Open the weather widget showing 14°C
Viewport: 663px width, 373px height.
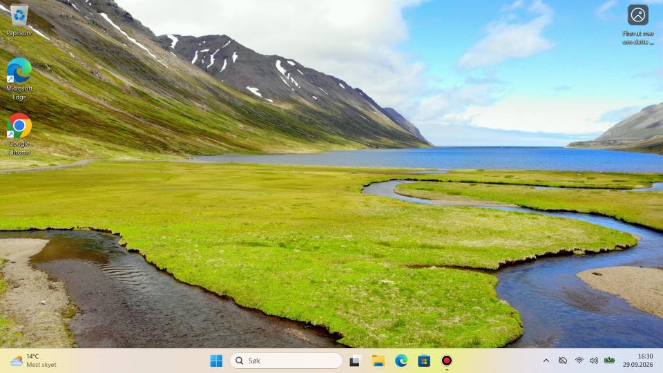coord(33,361)
